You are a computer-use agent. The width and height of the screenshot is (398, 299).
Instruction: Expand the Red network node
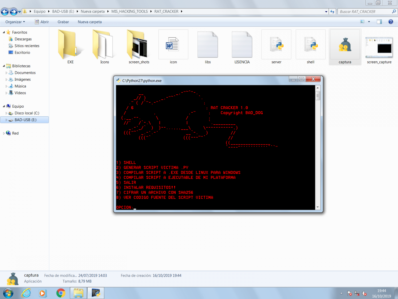coord(4,133)
